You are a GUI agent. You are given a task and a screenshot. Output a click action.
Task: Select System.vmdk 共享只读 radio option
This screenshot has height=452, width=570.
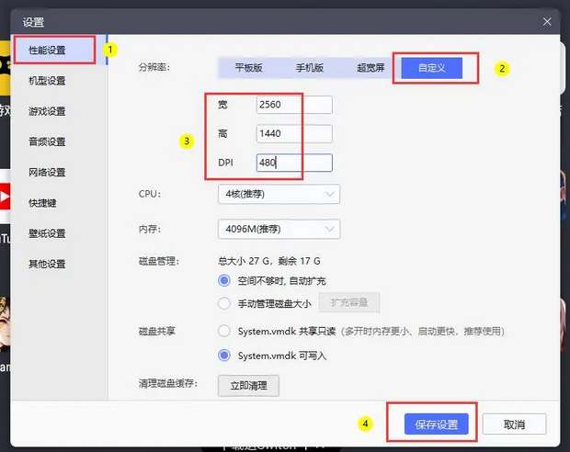pyautogui.click(x=224, y=331)
